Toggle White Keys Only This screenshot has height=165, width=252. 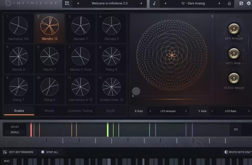pyautogui.click(x=238, y=152)
